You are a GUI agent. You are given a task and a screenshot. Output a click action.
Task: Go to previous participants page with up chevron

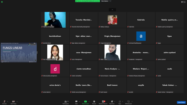(x=112, y=10)
